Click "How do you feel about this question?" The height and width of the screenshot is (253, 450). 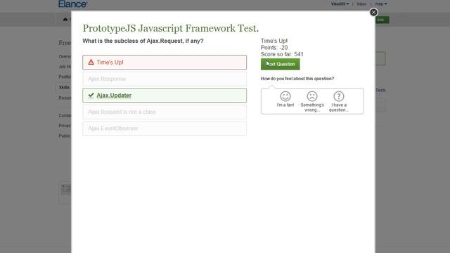pos(297,79)
